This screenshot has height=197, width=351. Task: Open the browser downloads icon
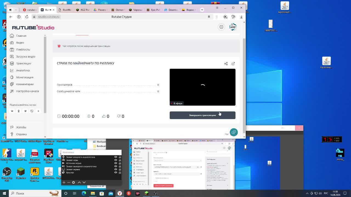click(241, 17)
